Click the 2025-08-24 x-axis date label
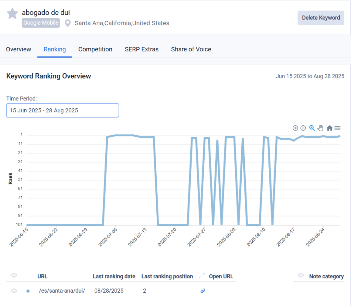This screenshot has height=306, width=351. [x=315, y=237]
